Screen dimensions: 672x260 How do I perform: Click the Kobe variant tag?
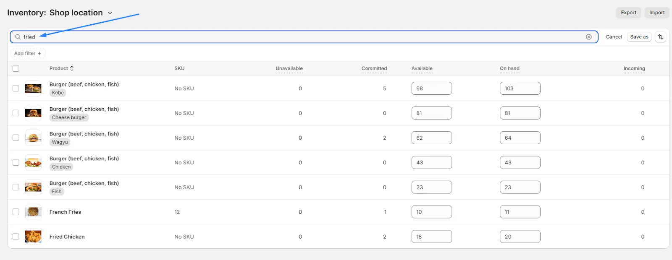click(58, 93)
